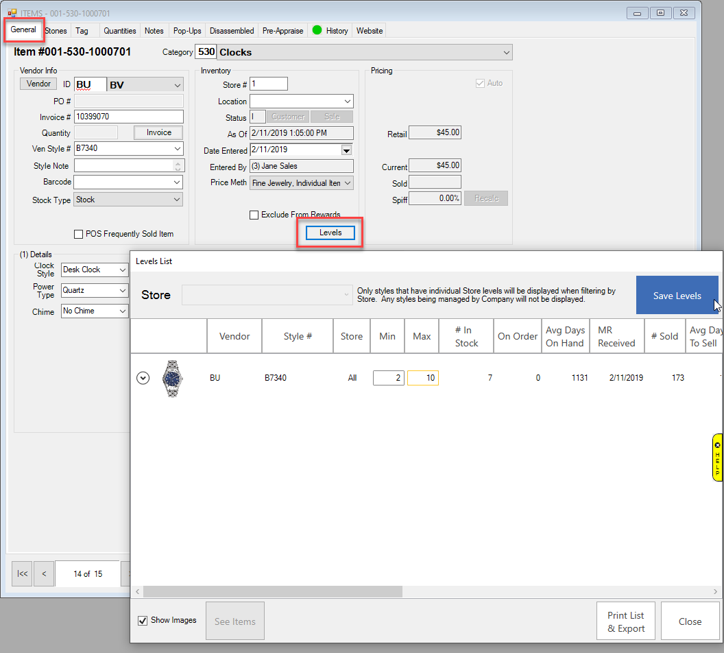The height and width of the screenshot is (653, 724).
Task: Click the Max level input field
Action: [422, 378]
